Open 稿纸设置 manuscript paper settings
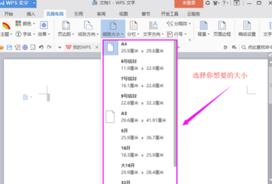The image size is (272, 184). click(247, 29)
